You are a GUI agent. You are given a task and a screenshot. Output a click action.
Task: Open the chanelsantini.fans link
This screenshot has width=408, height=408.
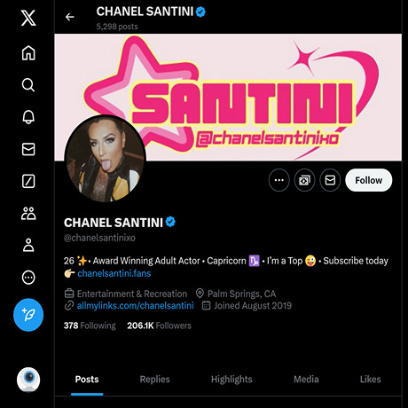[114, 273]
